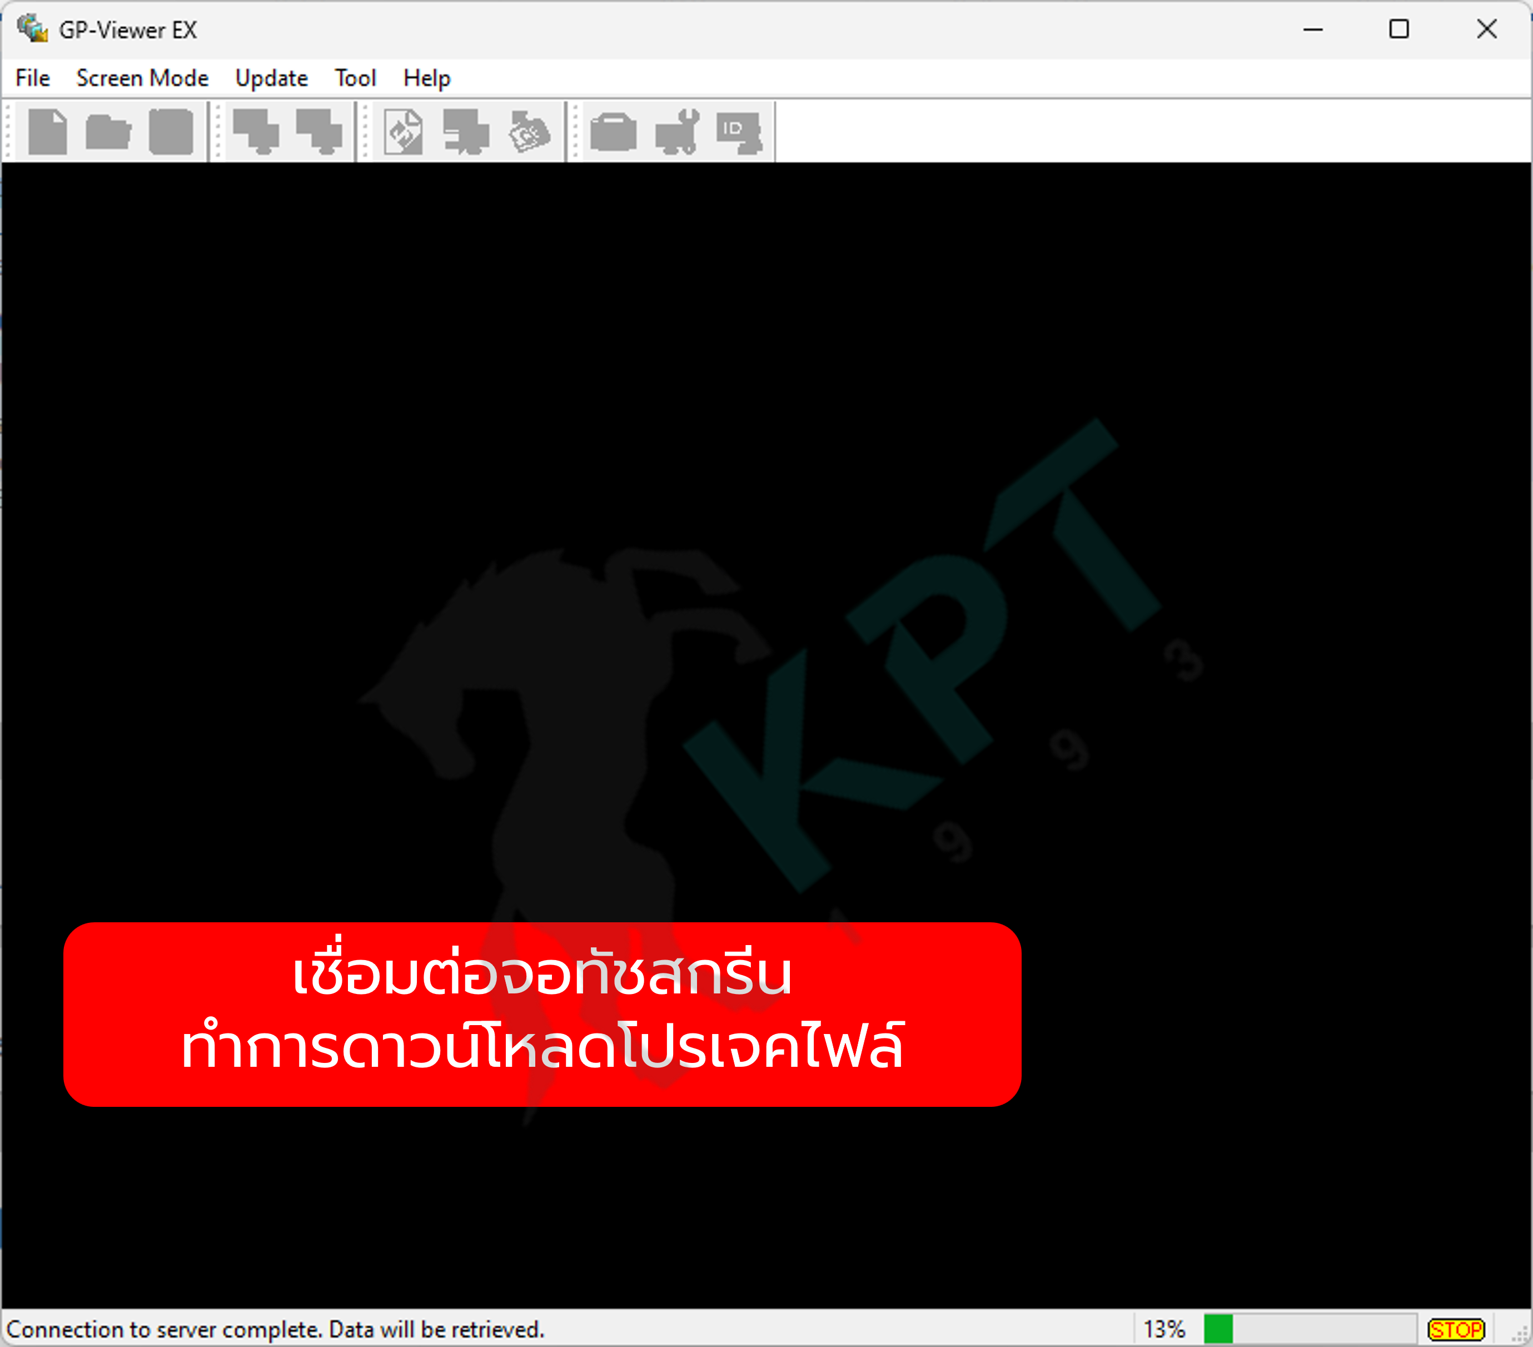Open the Tool menu
Viewport: 1533px width, 1347px height.
(356, 78)
